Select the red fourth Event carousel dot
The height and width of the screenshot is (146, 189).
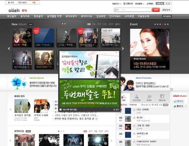[x=163, y=24]
